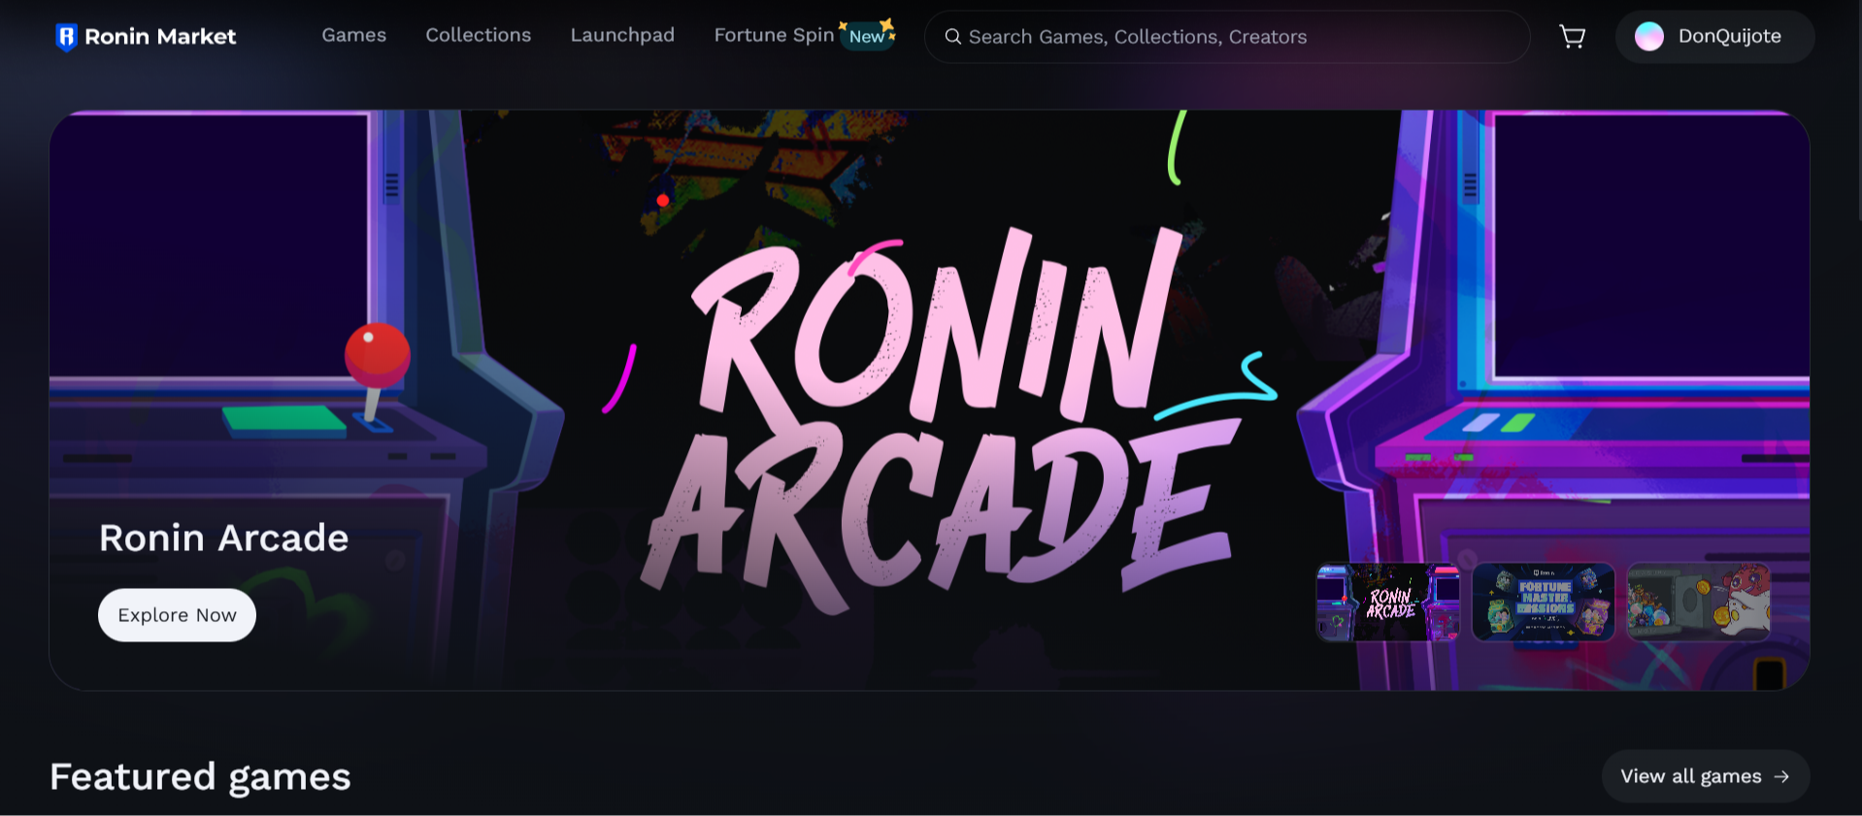Click the Ronin Arcade banner heading
1862x816 pixels.
(223, 538)
